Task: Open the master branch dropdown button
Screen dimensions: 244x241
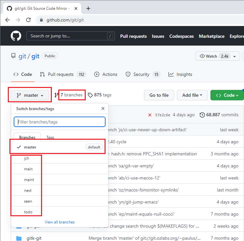Action: 30,95
